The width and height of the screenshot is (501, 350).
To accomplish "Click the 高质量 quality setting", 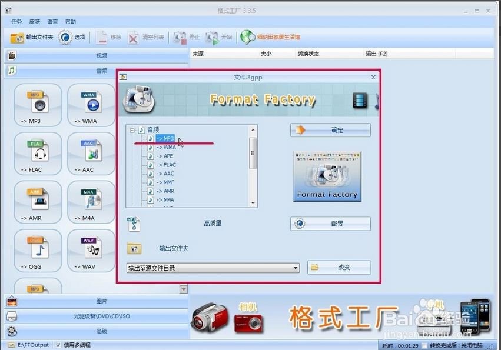I will 212,224.
